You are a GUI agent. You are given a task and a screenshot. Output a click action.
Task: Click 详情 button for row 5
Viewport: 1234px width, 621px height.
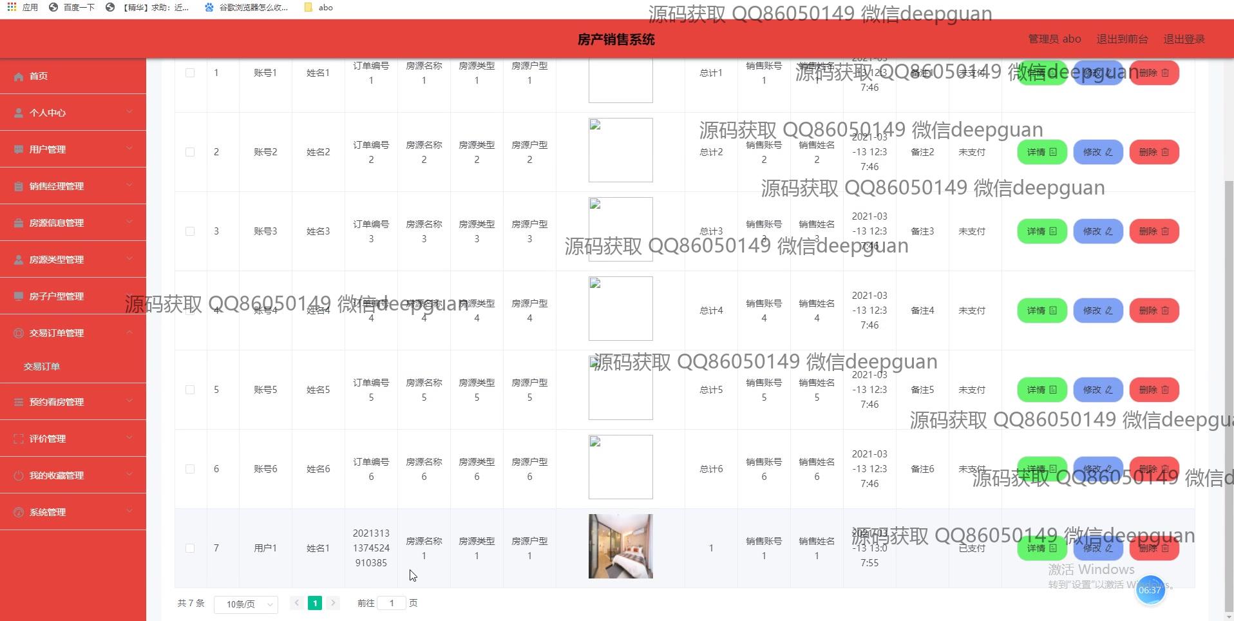click(x=1042, y=390)
